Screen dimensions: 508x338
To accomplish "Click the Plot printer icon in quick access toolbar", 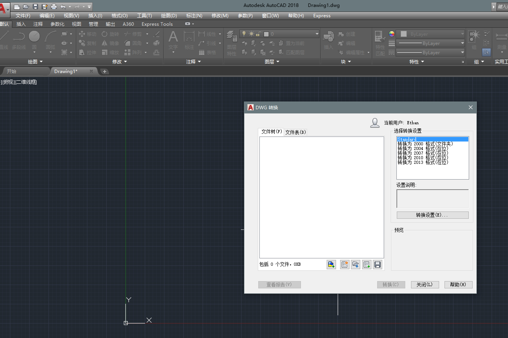I will [x=54, y=7].
